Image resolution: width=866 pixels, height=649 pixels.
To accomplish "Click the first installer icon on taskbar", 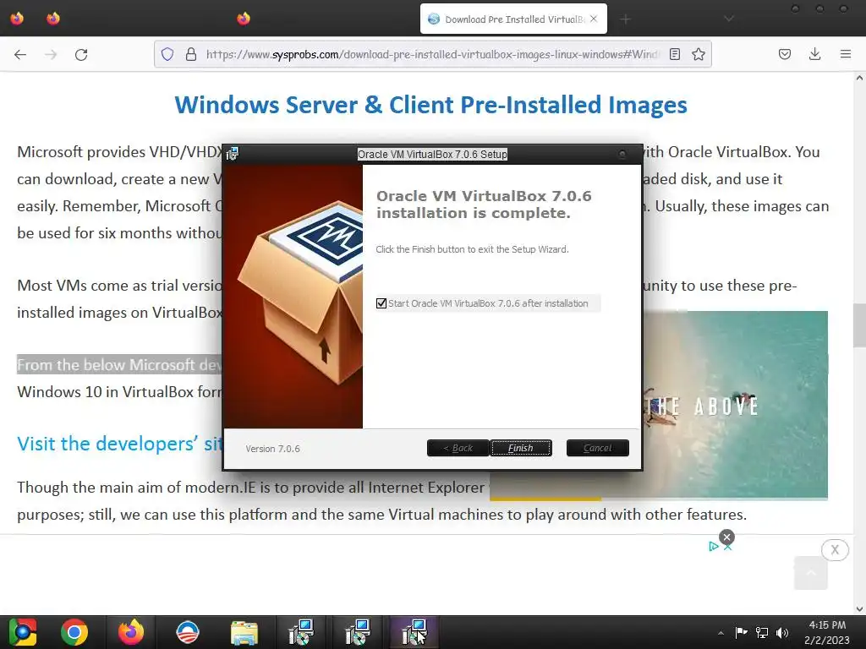I will (301, 632).
